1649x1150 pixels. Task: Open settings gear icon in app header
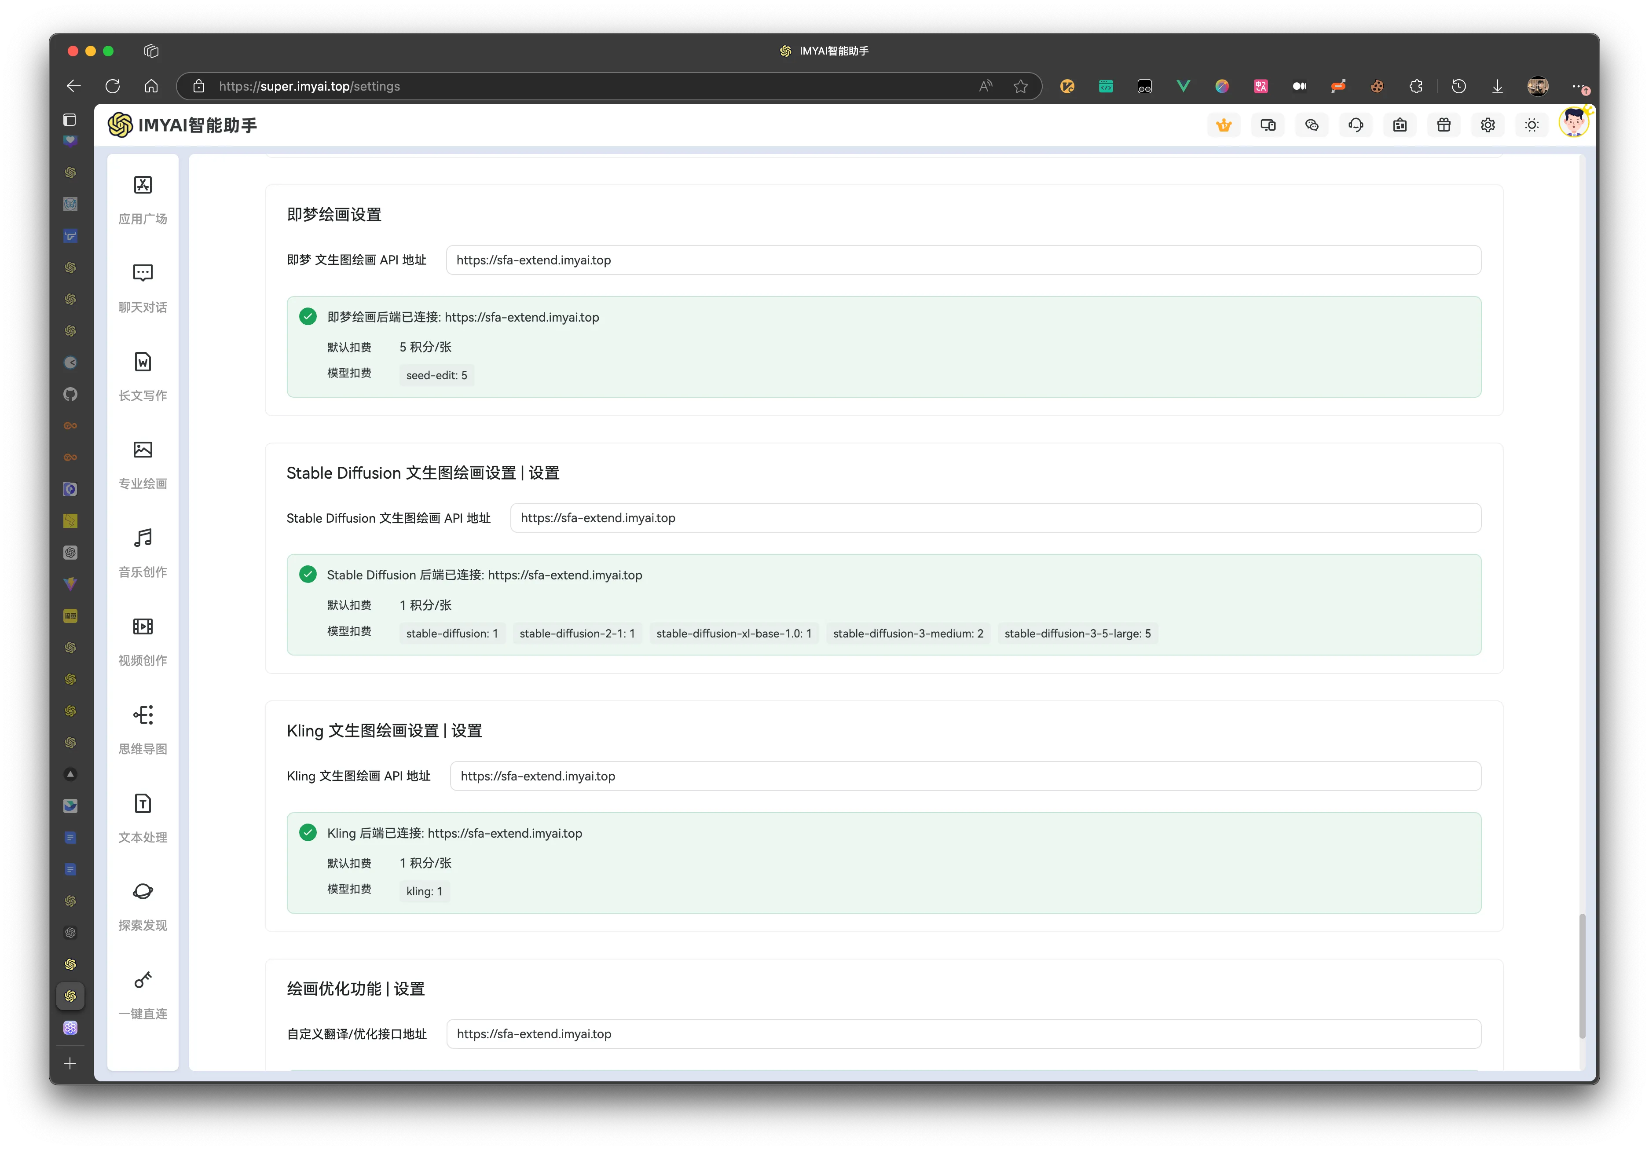pyautogui.click(x=1488, y=125)
